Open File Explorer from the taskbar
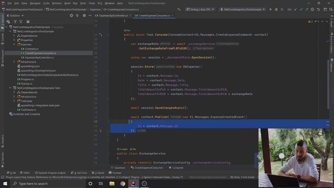This screenshot has width=334, height=188. click(x=112, y=183)
